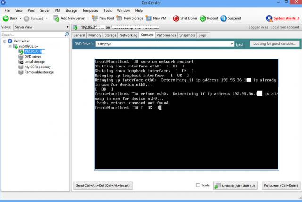Click the ns508902 host server icon
Viewport: 302px width, 202px height.
pyautogui.click(x=16, y=46)
